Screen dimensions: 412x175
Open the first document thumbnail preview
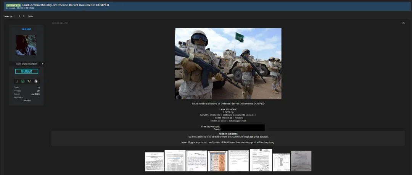154,162
